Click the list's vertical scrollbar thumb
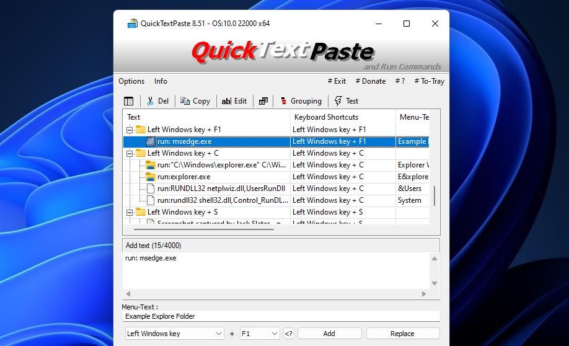This screenshot has width=569, height=346. tap(434, 196)
